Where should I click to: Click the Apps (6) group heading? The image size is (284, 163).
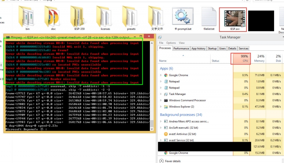[x=166, y=69]
